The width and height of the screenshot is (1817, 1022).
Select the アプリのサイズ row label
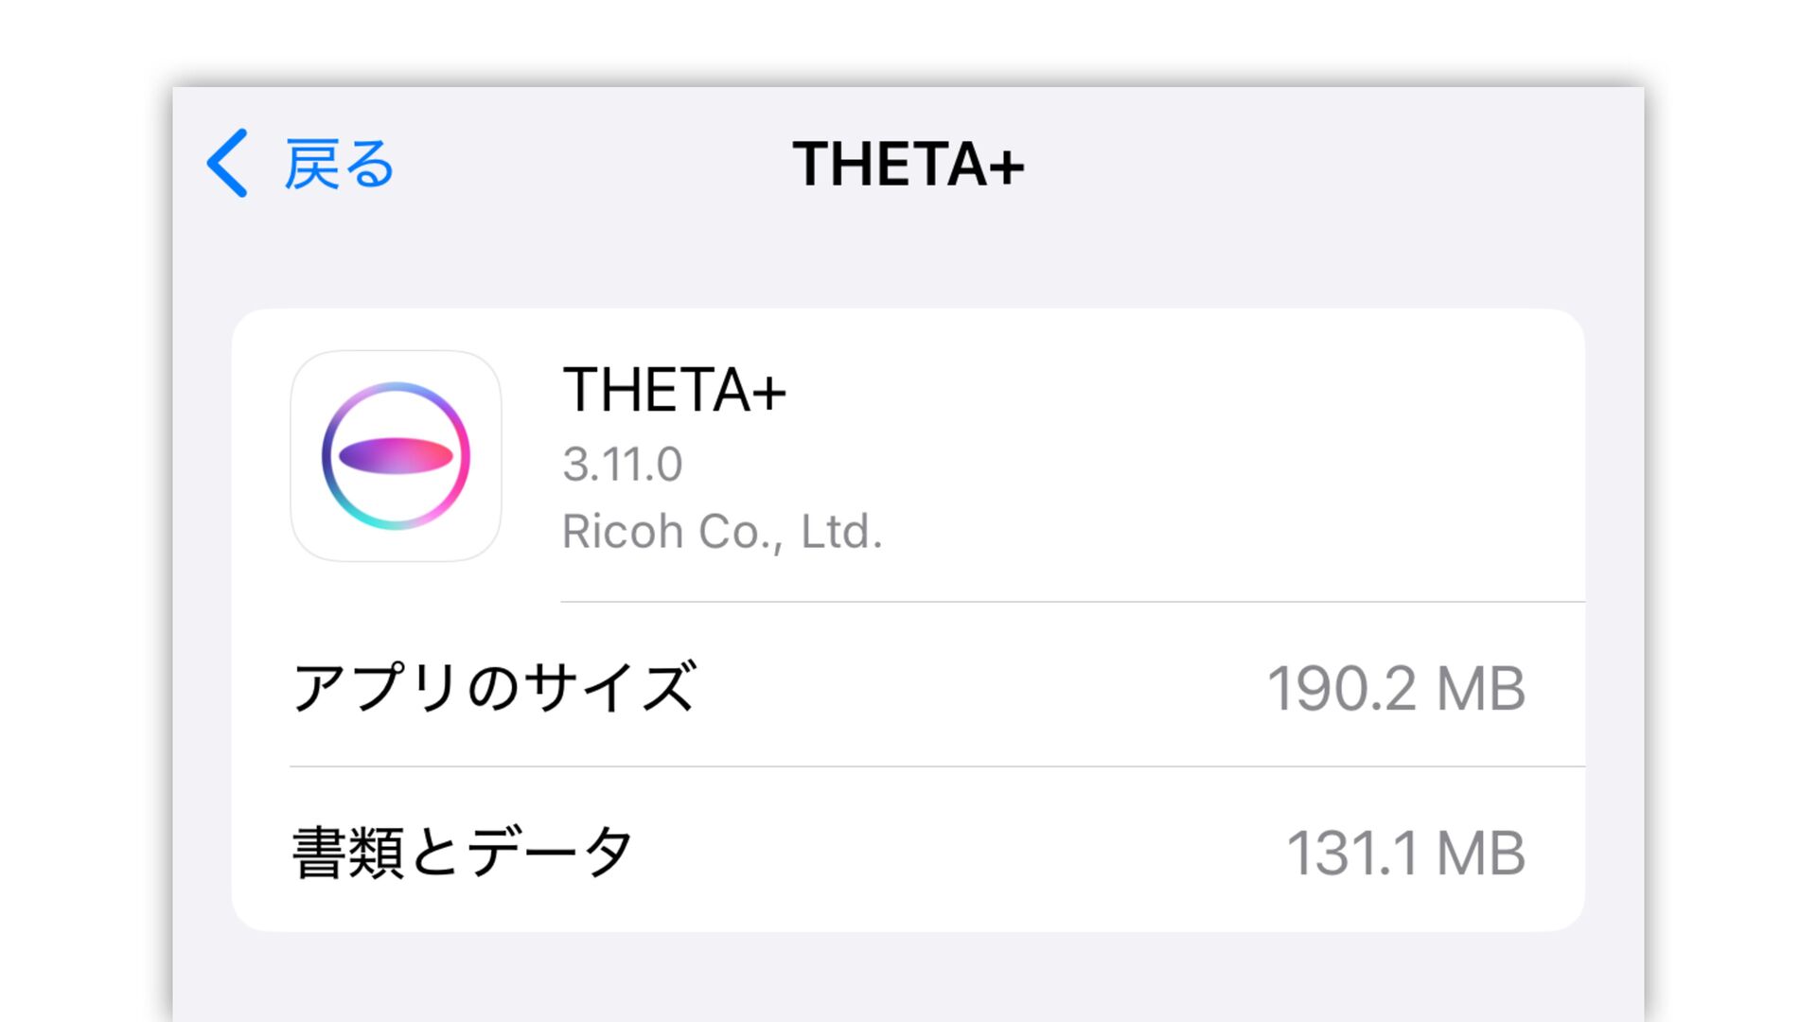pyautogui.click(x=495, y=687)
